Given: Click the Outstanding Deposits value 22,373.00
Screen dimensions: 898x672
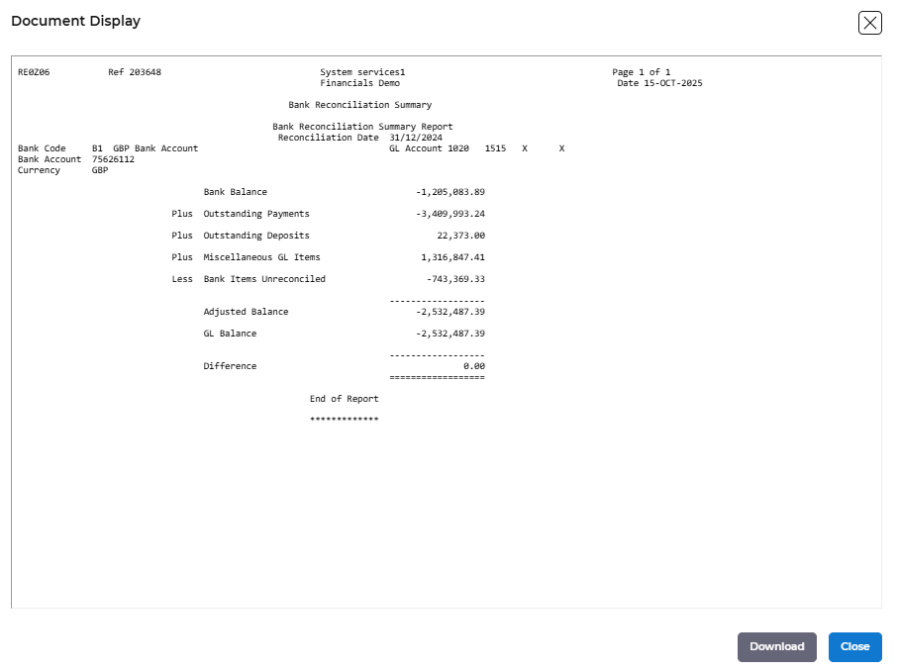Looking at the screenshot, I should point(460,236).
